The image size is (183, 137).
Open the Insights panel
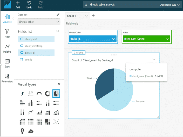[7, 48]
